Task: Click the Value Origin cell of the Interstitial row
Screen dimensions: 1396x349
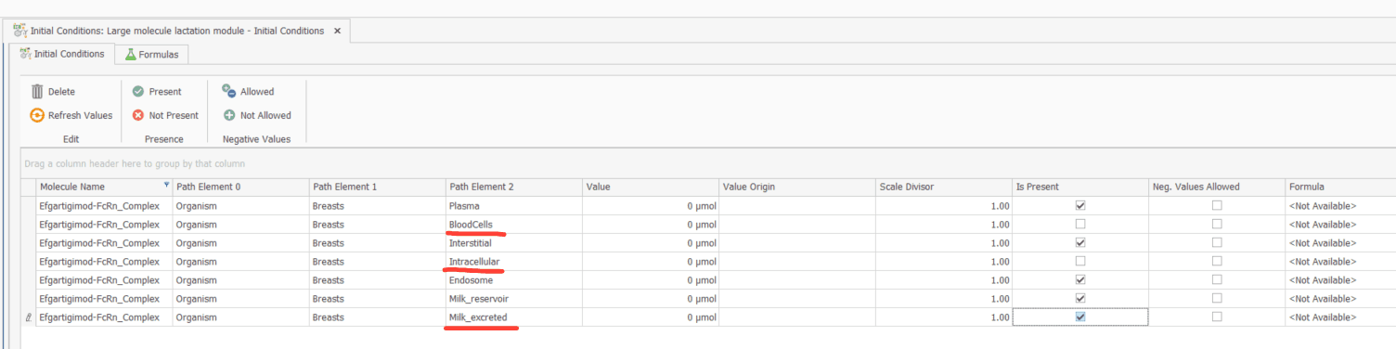Action: pos(796,242)
